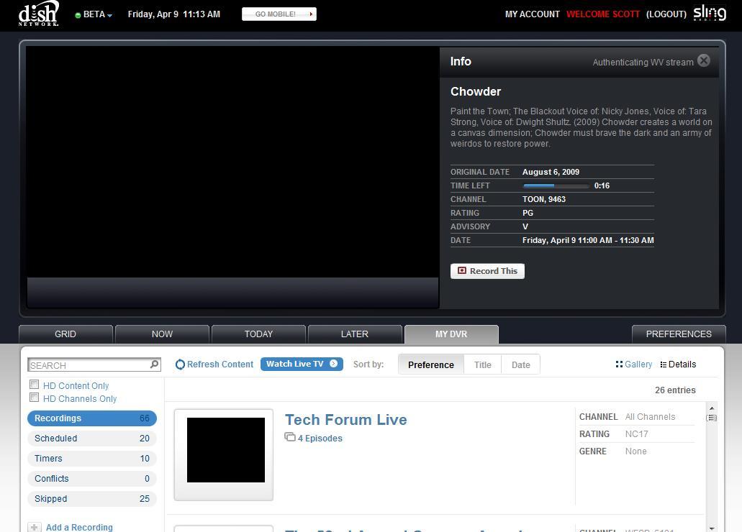Open the BETA dropdown menu
742x532 pixels.
point(97,14)
